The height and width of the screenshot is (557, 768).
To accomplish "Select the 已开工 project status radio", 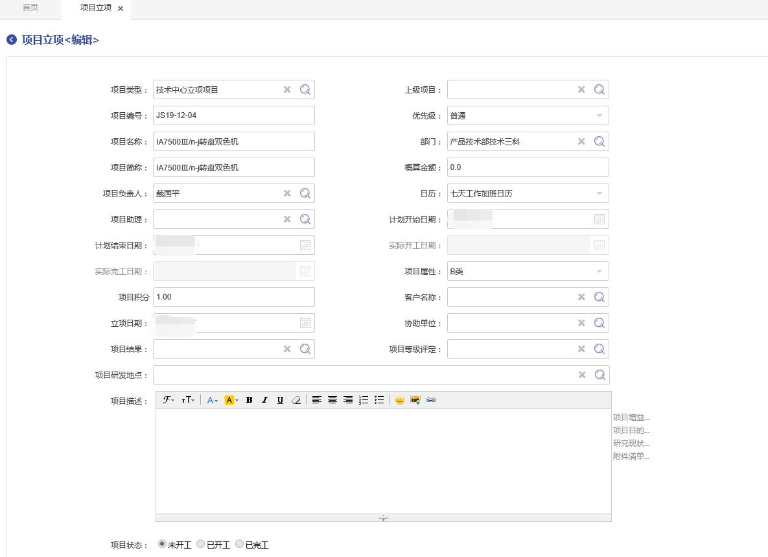I will pos(201,544).
